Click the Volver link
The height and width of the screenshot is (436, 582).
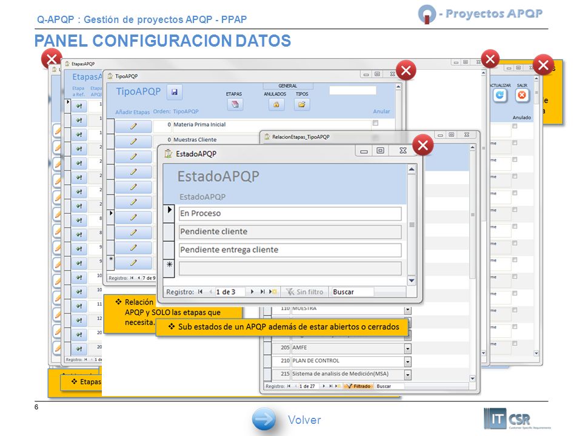tap(304, 420)
